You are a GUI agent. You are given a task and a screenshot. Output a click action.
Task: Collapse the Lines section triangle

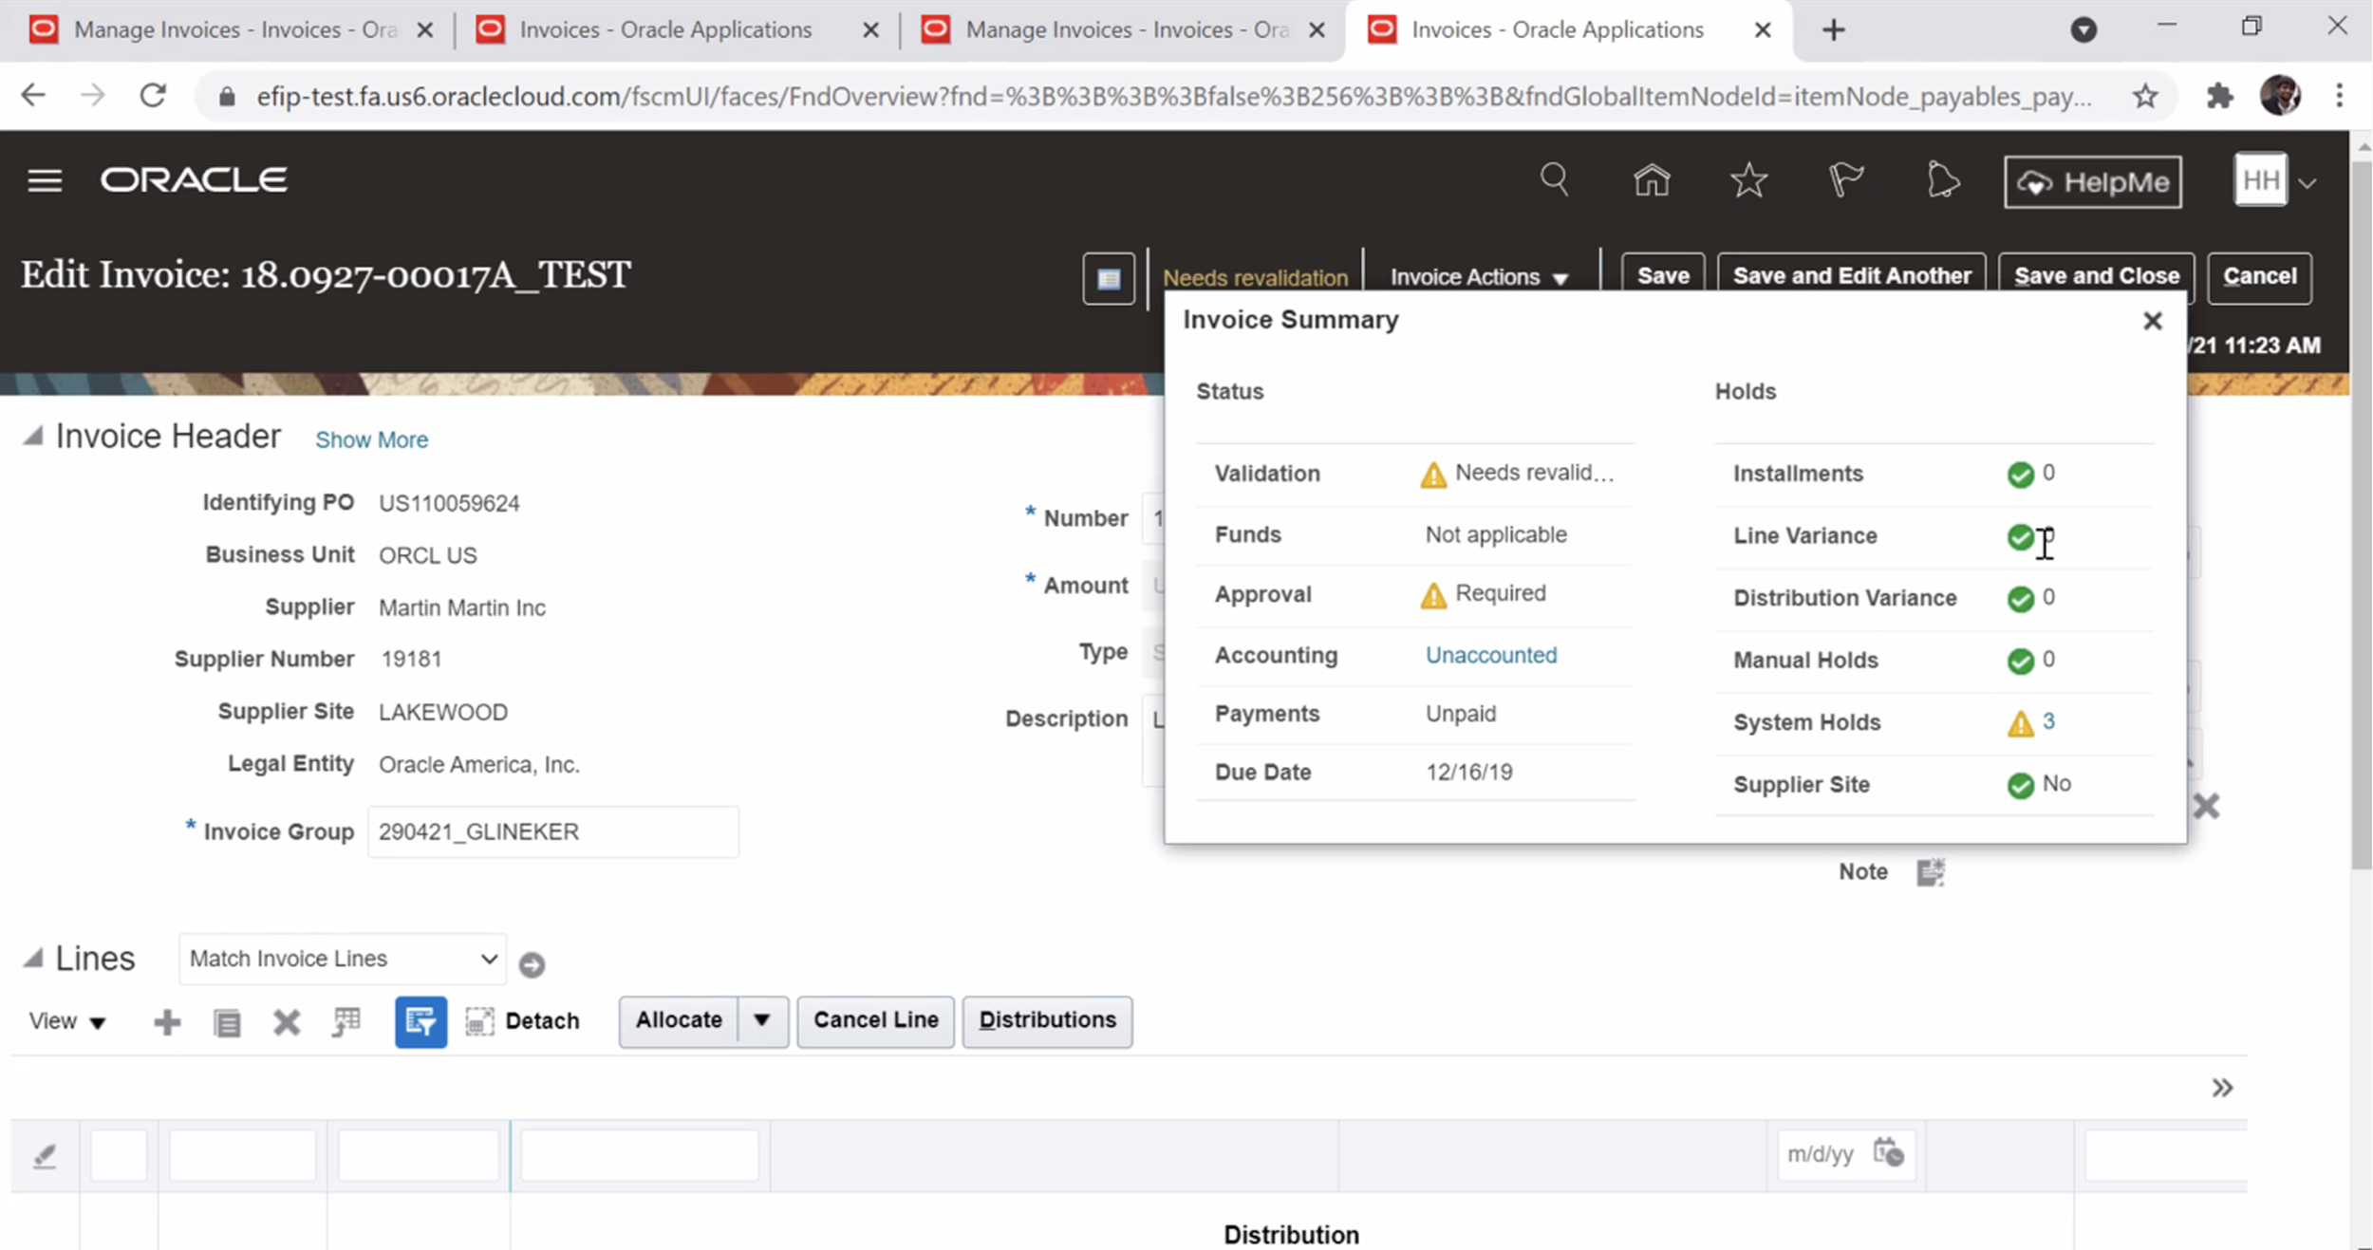pyautogui.click(x=33, y=959)
